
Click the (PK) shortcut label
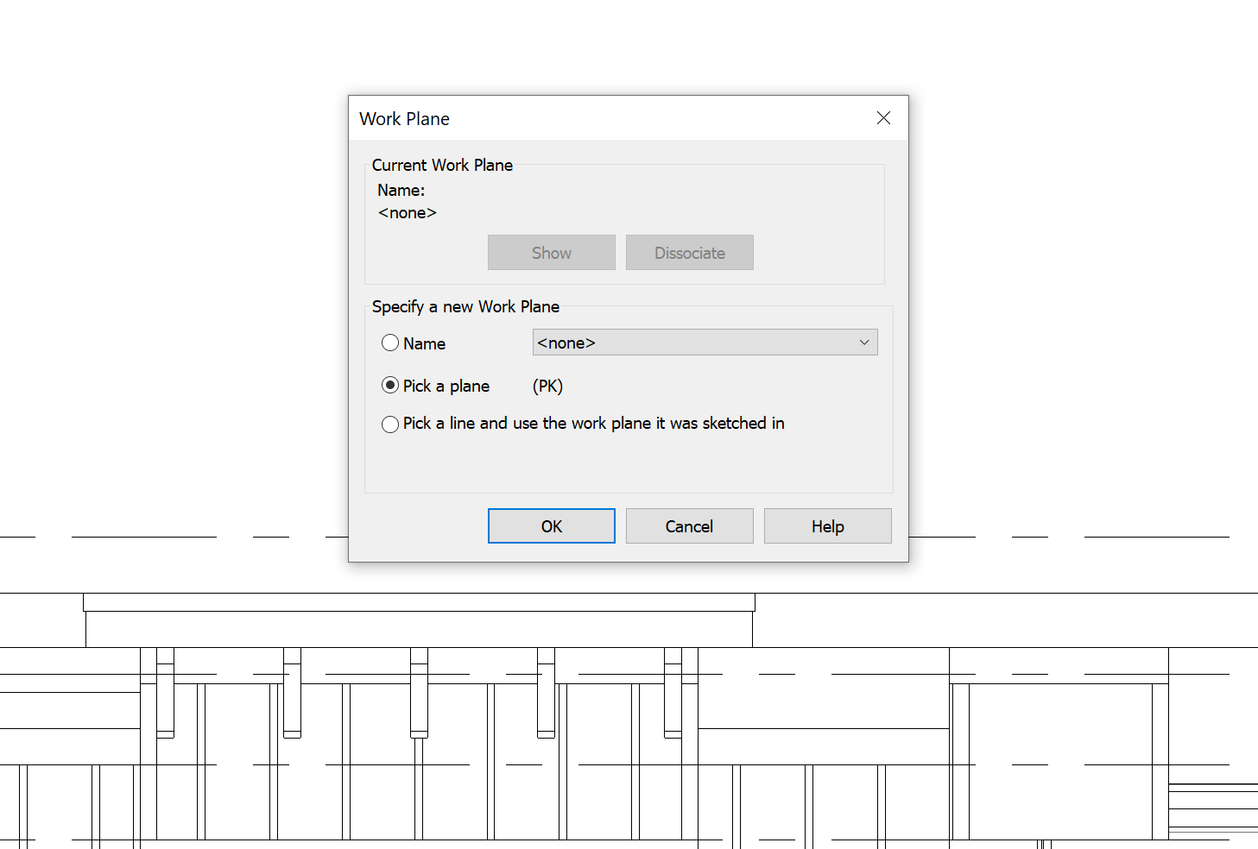click(547, 386)
